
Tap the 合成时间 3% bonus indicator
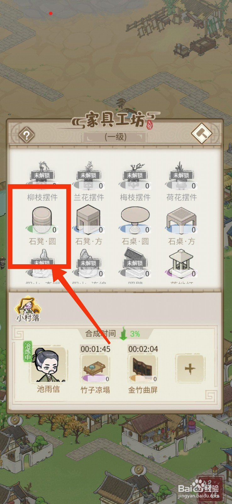coord(113,334)
